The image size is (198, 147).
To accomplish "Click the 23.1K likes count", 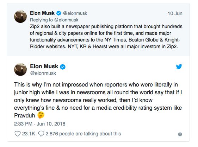I will [x=29, y=134].
